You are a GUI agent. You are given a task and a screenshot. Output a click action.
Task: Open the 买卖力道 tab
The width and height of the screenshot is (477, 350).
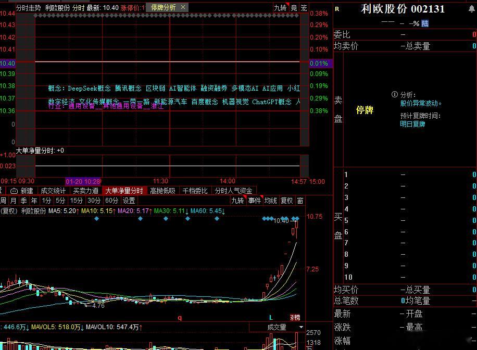[x=85, y=191]
